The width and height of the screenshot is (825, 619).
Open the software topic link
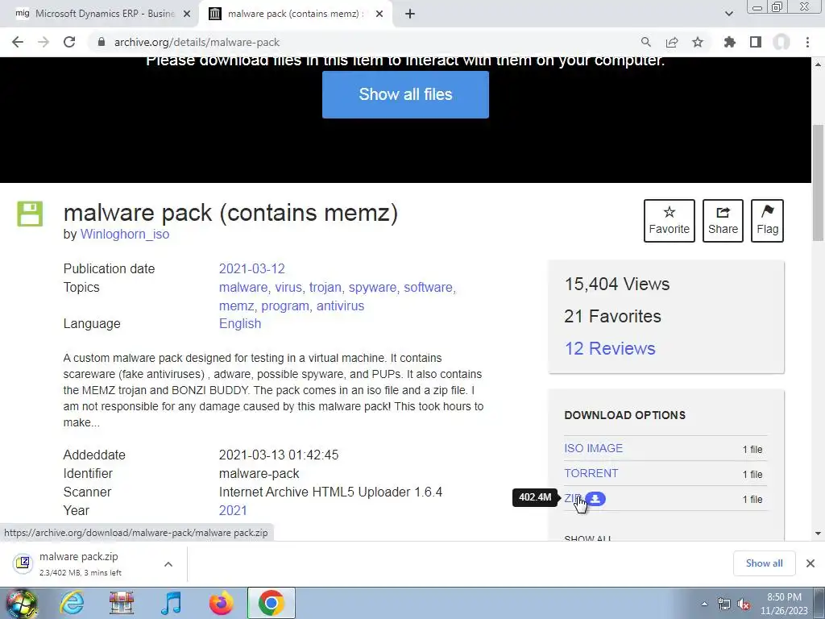click(428, 288)
